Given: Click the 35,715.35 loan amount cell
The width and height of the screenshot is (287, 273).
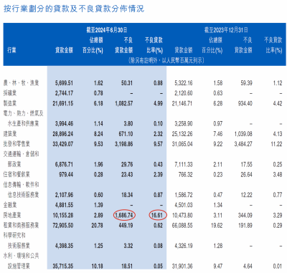Looking at the screenshot, I should 63,266.
